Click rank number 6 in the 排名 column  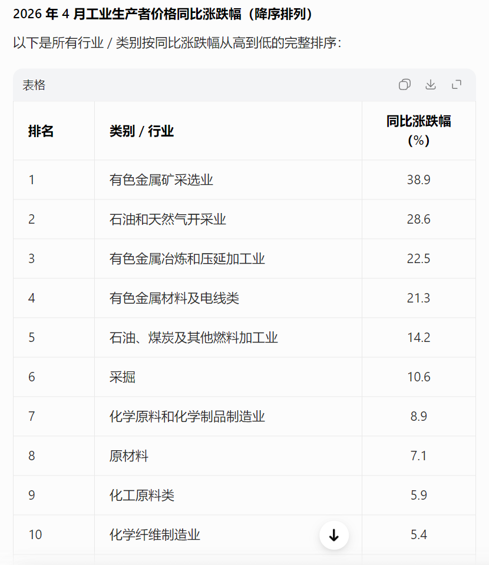coord(32,377)
